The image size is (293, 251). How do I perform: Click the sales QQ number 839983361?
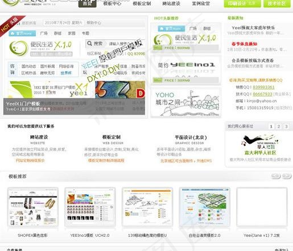263,87
